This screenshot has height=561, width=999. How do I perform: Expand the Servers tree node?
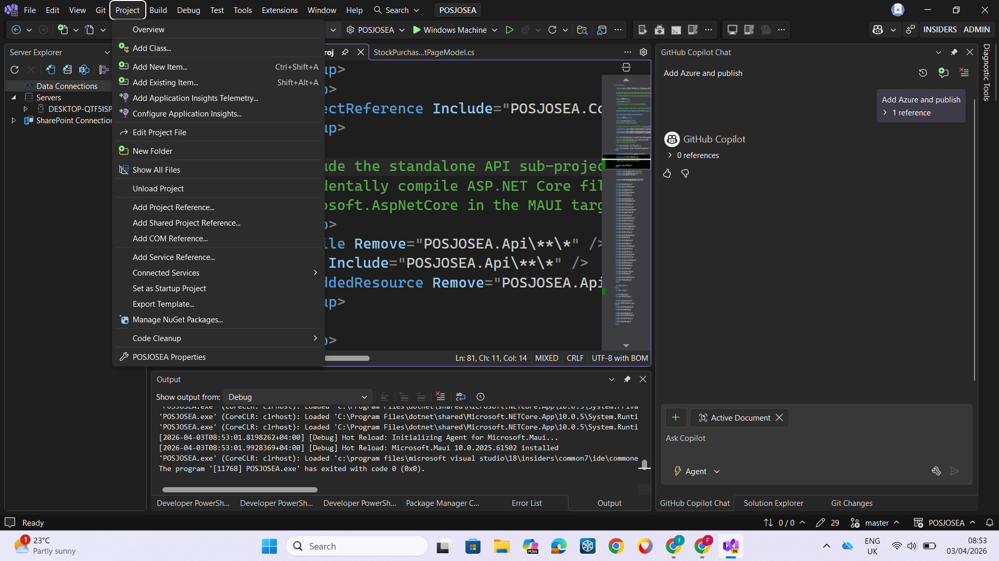(14, 98)
